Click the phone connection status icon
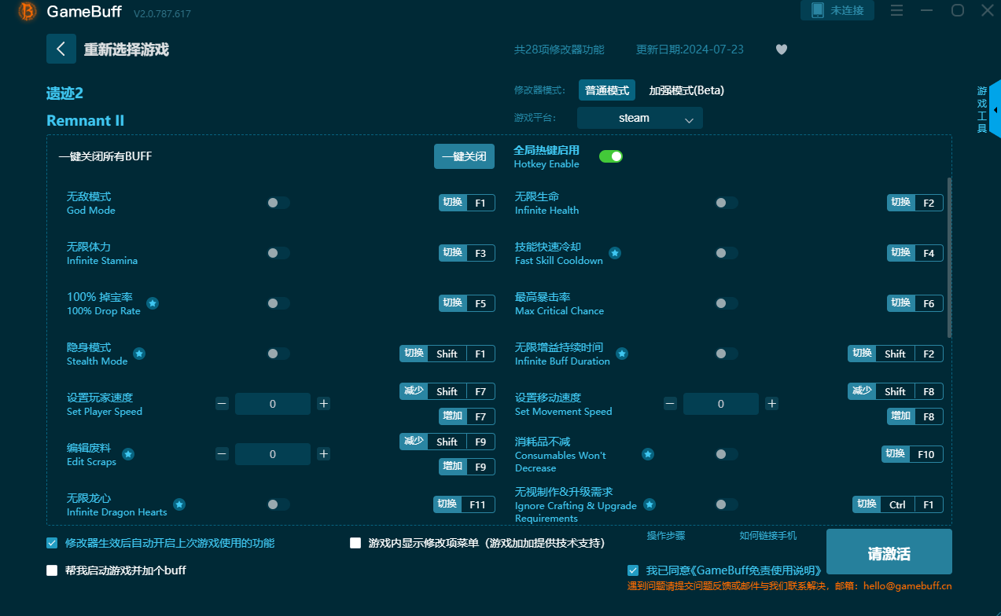The height and width of the screenshot is (616, 1001). (x=817, y=10)
